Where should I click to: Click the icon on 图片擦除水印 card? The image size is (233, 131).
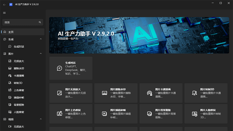coord(105,93)
